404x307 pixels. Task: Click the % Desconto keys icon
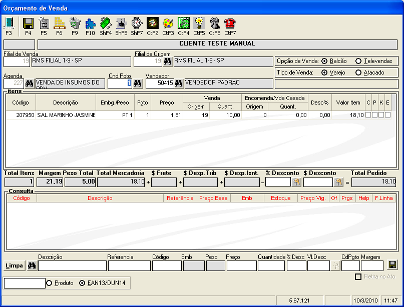pyautogui.click(x=296, y=182)
